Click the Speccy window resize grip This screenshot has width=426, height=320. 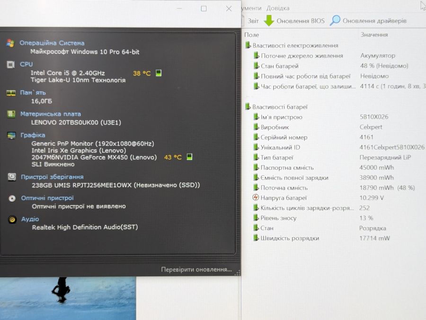tap(237, 273)
